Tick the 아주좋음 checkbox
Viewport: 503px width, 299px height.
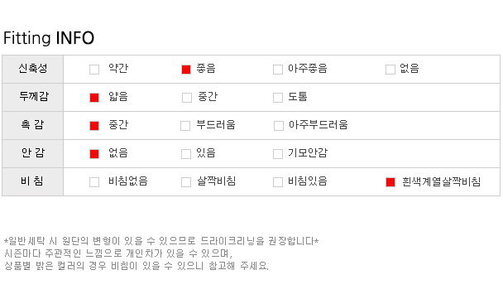[278, 70]
